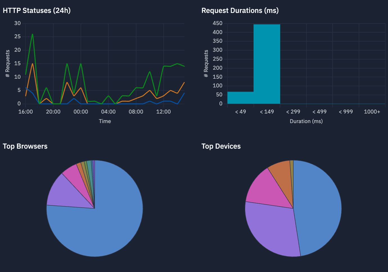Click the < 299 duration label
This screenshot has width=388, height=272.
pyautogui.click(x=293, y=112)
